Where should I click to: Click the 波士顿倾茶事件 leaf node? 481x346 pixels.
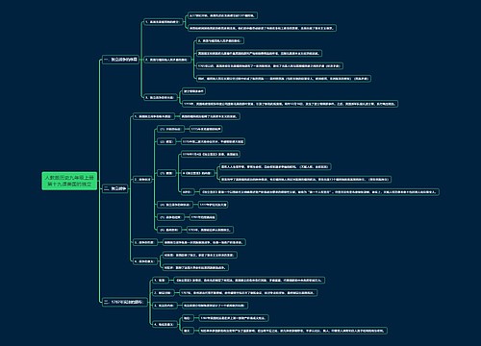[193, 91]
